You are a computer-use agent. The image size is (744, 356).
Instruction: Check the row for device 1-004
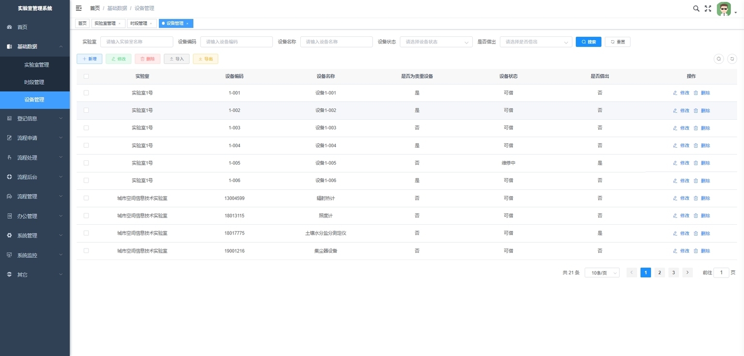(x=86, y=145)
